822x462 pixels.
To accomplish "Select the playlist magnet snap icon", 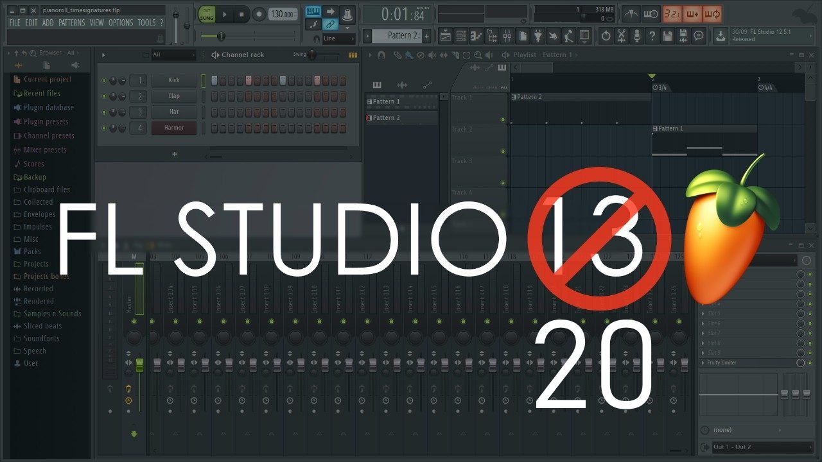I will point(381,55).
